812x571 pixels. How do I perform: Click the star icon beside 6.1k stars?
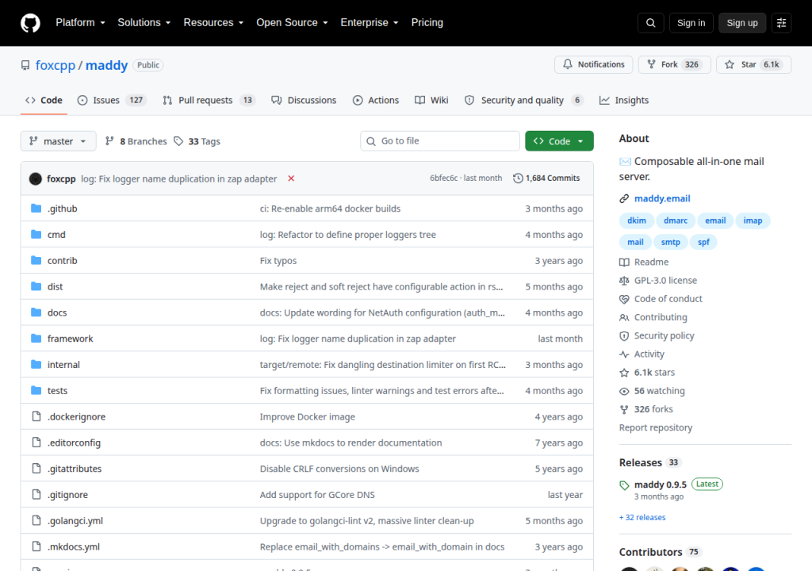(624, 373)
